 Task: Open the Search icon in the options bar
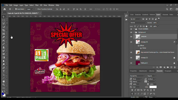[x=167, y=9]
